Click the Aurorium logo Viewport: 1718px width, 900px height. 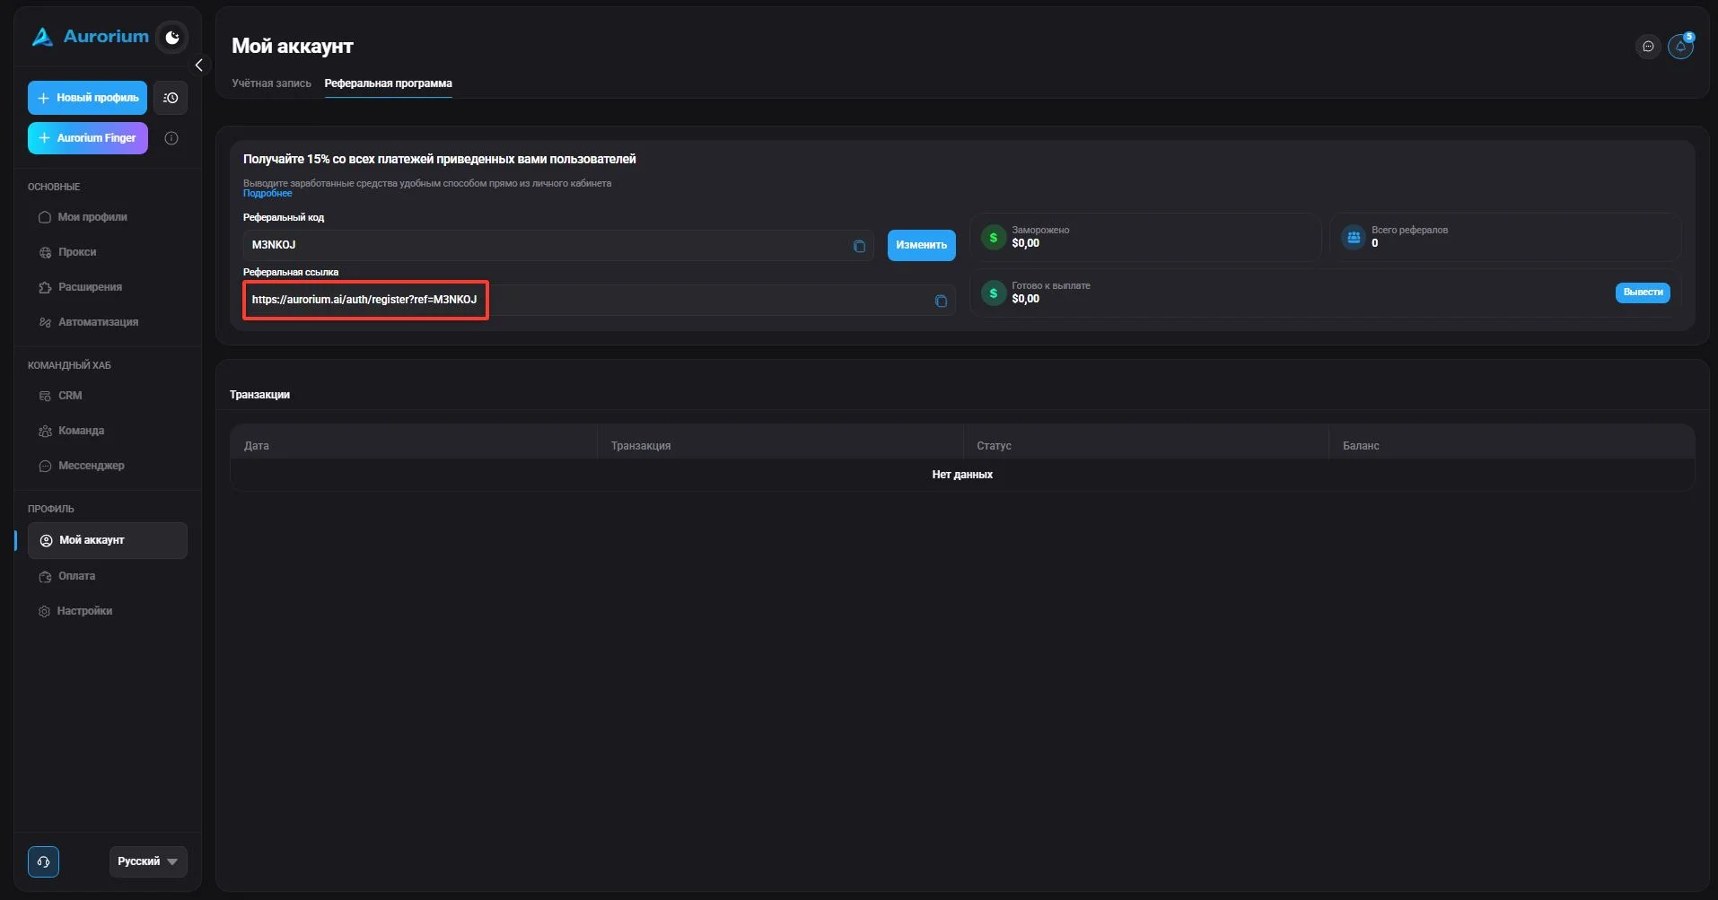tap(90, 37)
